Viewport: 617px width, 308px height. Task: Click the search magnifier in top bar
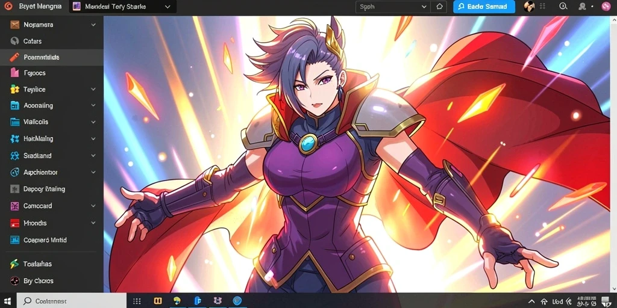click(563, 6)
